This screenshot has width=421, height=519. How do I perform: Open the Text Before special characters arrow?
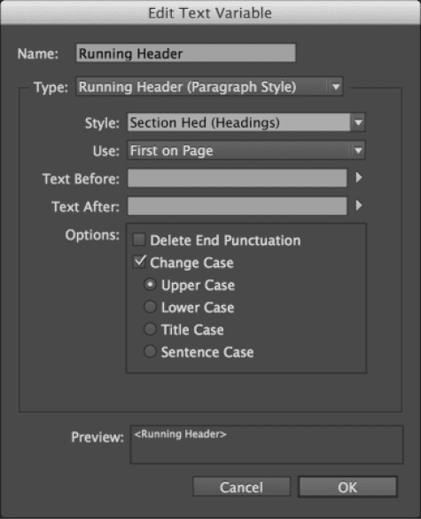pyautogui.click(x=359, y=177)
